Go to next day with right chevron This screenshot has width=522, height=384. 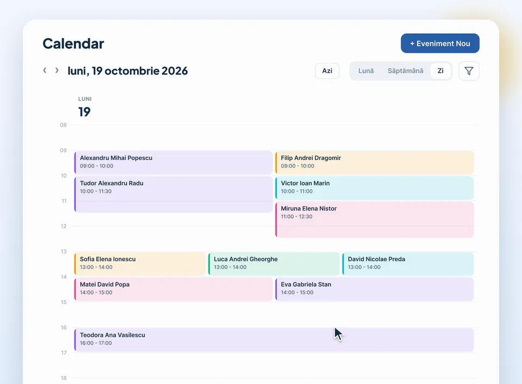(57, 70)
